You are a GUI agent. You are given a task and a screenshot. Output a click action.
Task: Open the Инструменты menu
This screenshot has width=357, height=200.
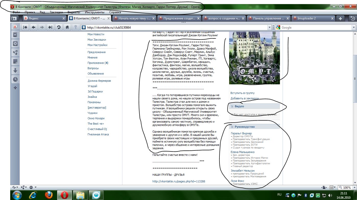pos(95,12)
